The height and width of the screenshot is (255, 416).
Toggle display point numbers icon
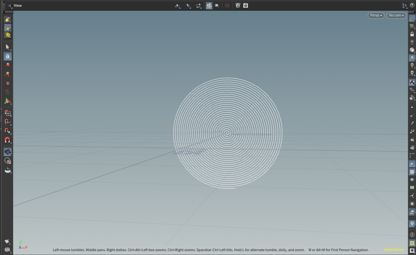pyautogui.click(x=412, y=131)
